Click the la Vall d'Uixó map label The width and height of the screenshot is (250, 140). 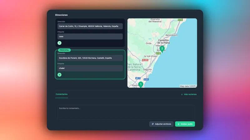pyautogui.click(x=151, y=56)
